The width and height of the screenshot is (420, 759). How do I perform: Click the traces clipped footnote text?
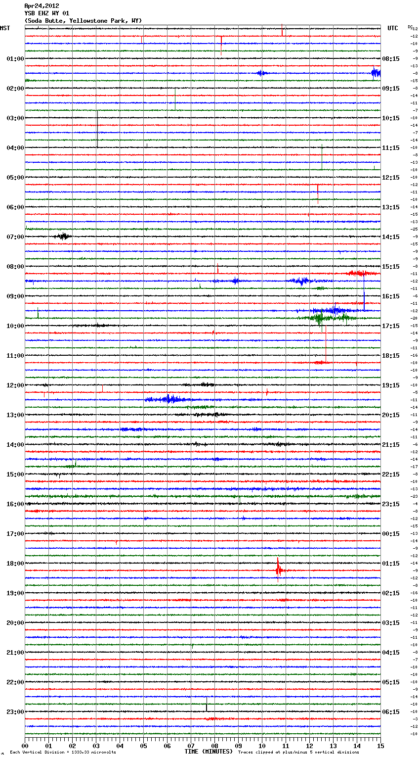click(x=298, y=752)
